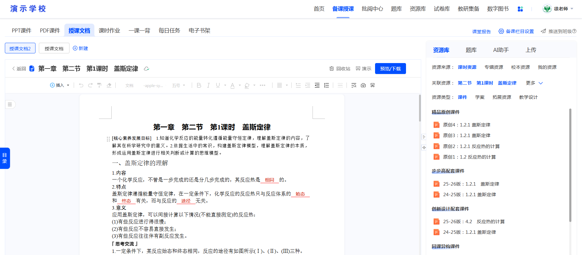
Task: Click the black decrease indent icon
Action: pyautogui.click(x=317, y=85)
